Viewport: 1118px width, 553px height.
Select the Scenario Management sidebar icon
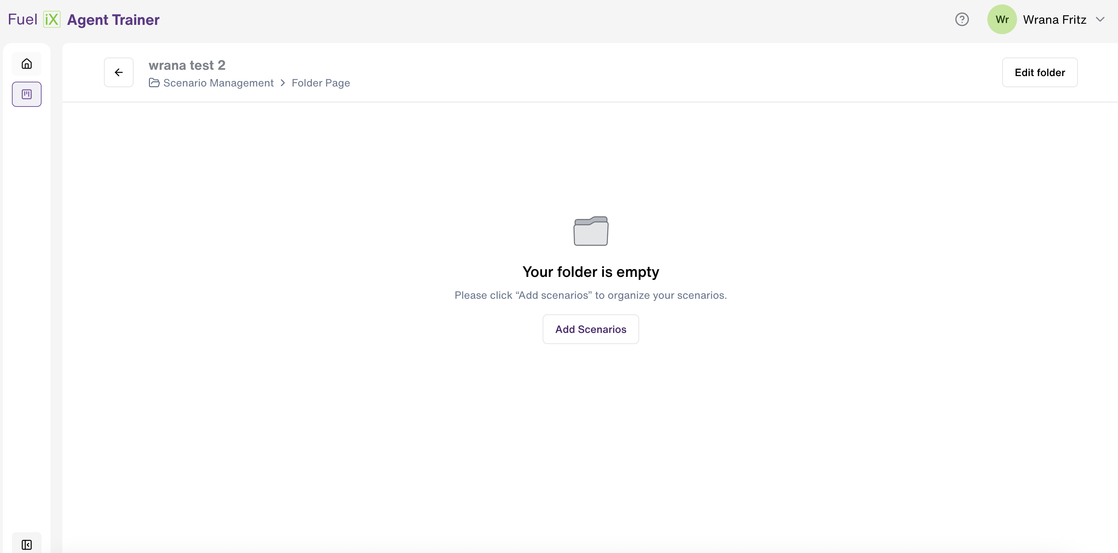[x=26, y=94]
